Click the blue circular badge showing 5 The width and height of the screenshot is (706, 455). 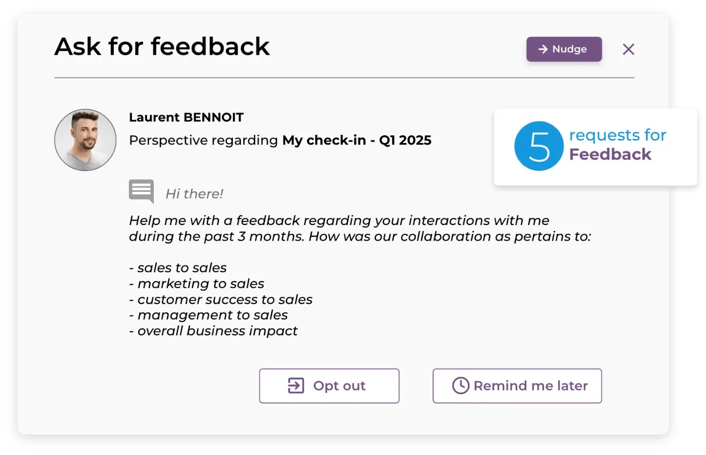539,146
